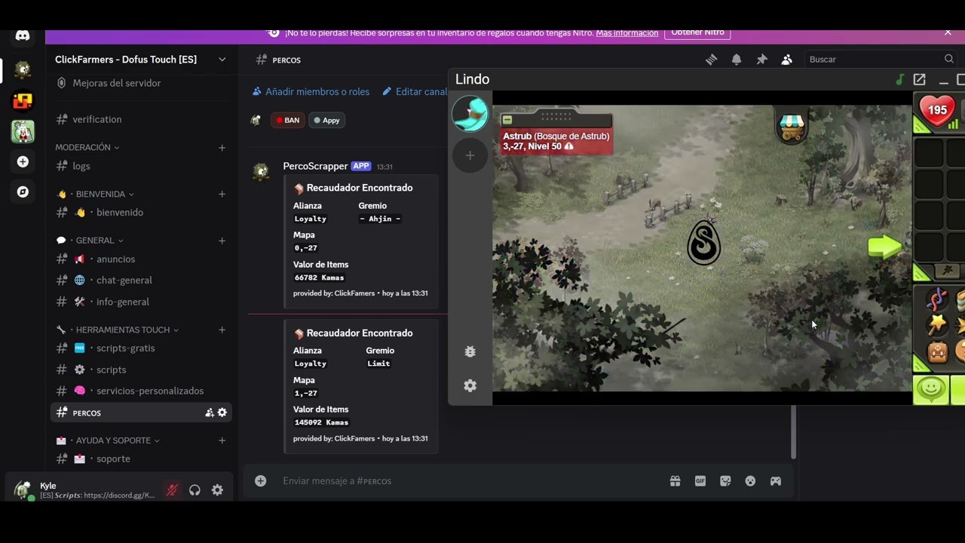Edit percos channel gear icon
Viewport: 965px width, 543px height.
coord(222,413)
